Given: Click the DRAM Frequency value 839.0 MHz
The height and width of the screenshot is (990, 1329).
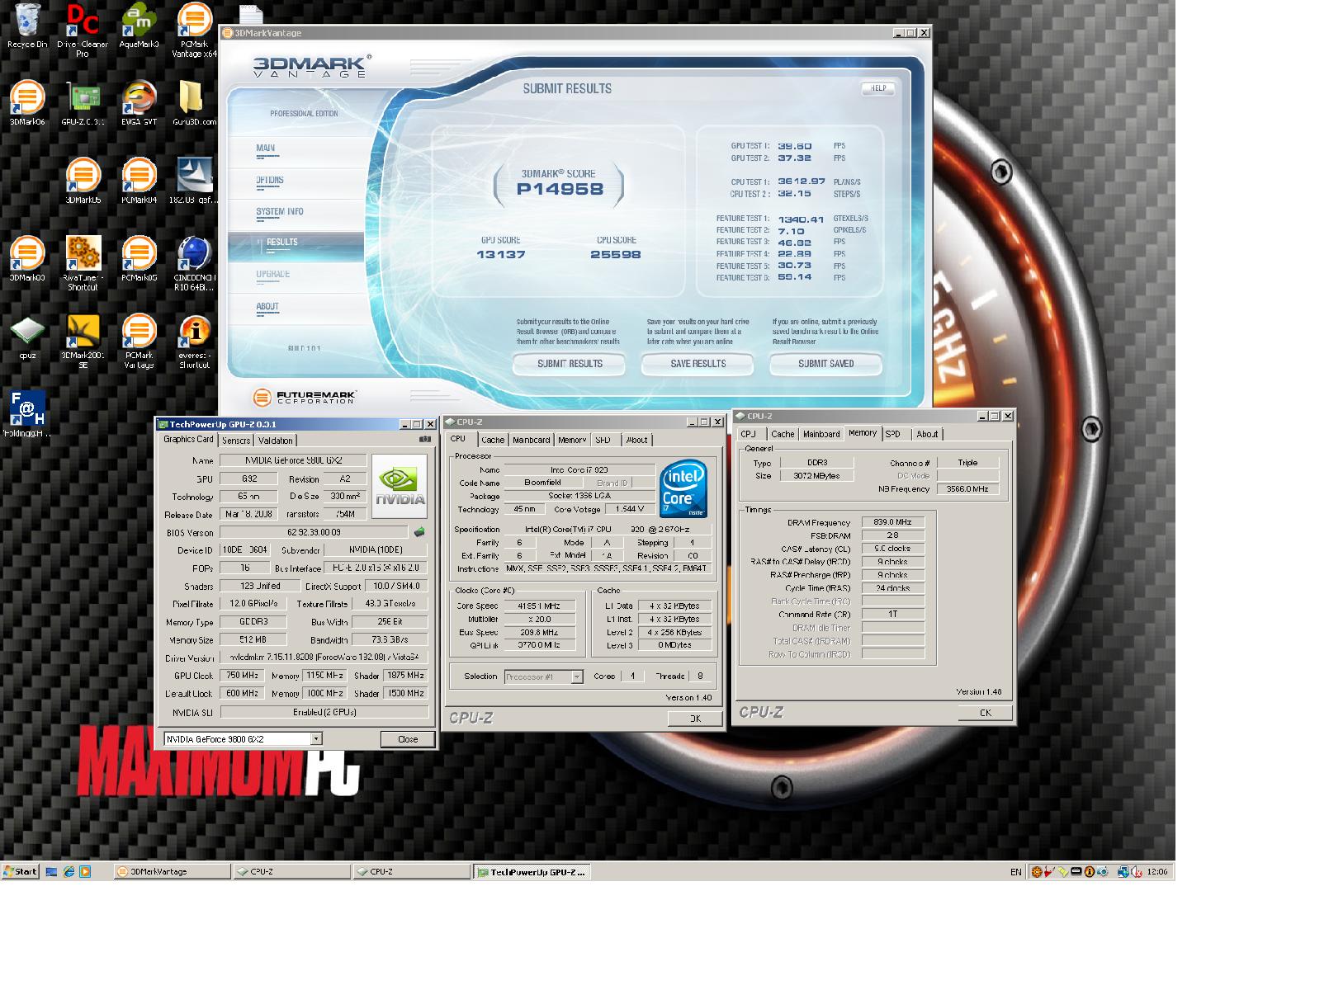Looking at the screenshot, I should [892, 522].
